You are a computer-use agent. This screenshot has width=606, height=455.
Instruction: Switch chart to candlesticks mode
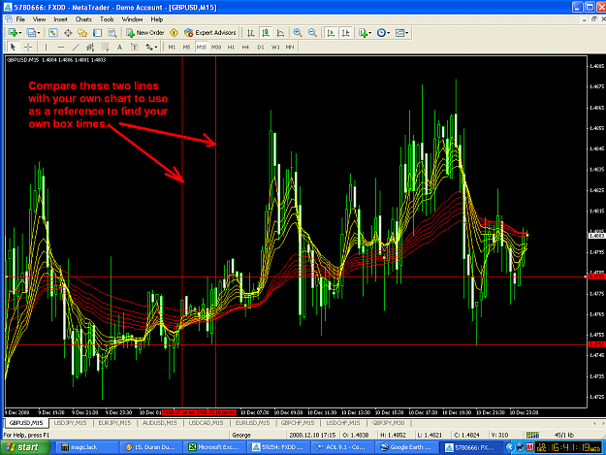tap(266, 33)
